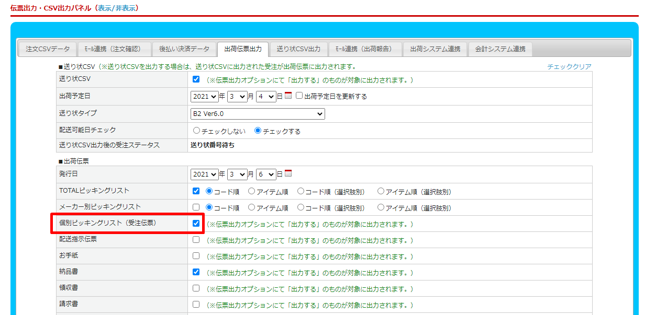Select チェックしない for 配送可能日チェック

coord(197,131)
